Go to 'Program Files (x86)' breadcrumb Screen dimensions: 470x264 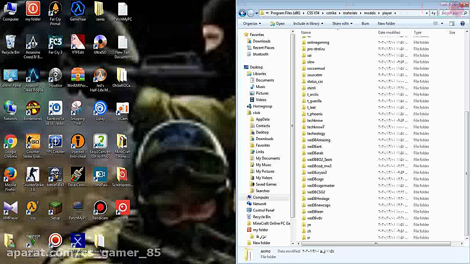pos(286,13)
